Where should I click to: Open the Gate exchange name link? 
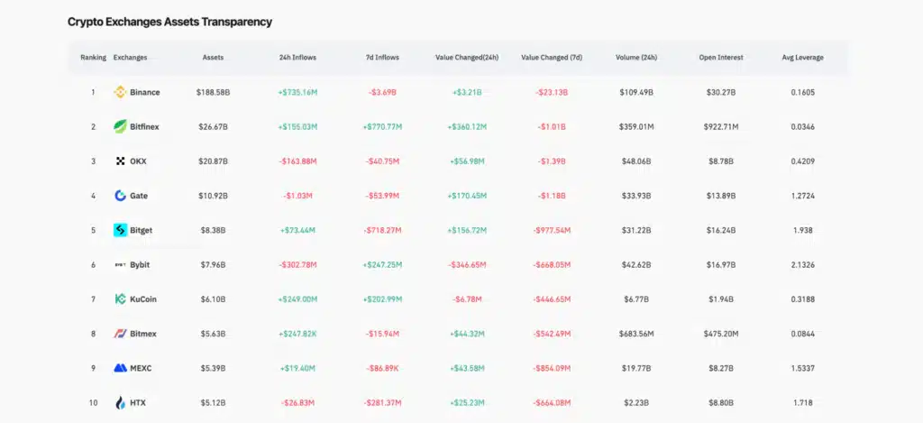(139, 196)
